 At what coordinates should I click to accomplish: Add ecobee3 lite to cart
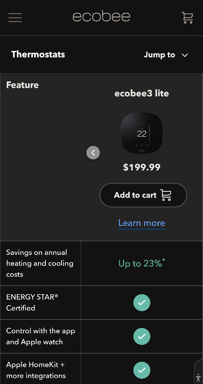pyautogui.click(x=143, y=195)
